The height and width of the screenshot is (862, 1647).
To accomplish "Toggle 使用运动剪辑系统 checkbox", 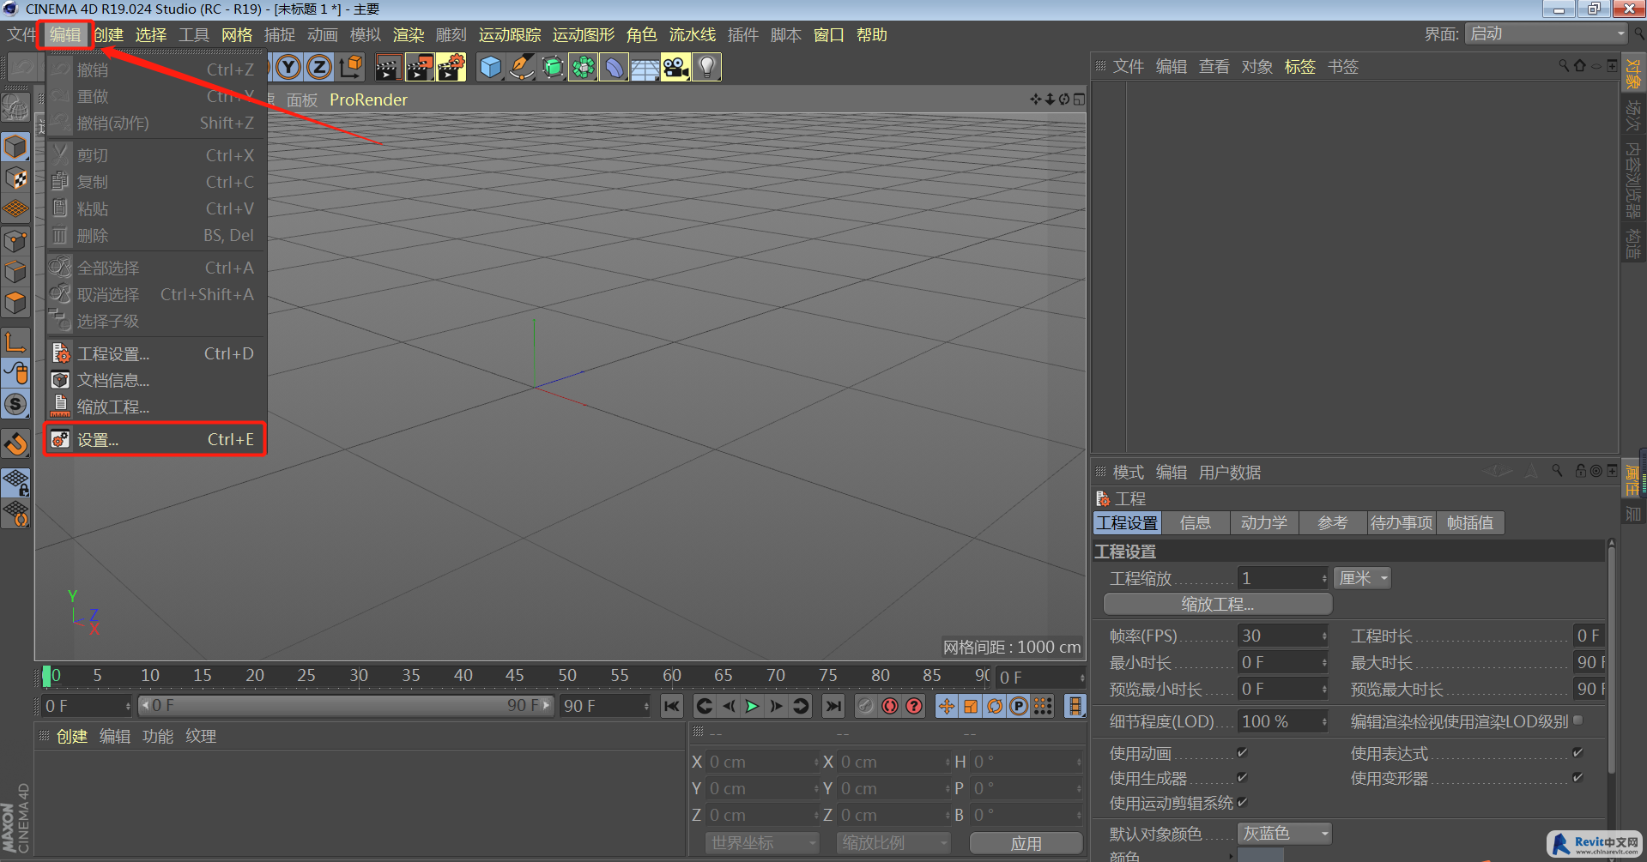I will tap(1242, 802).
